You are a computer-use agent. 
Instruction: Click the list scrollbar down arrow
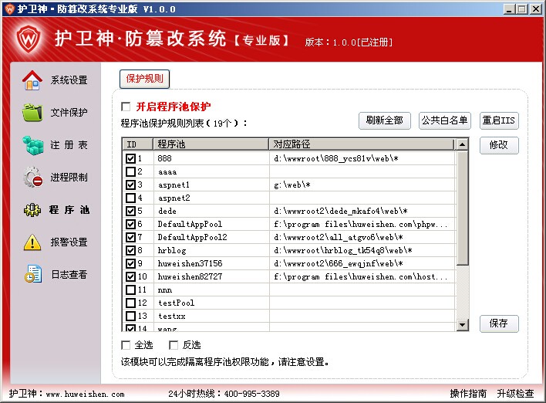(x=462, y=325)
